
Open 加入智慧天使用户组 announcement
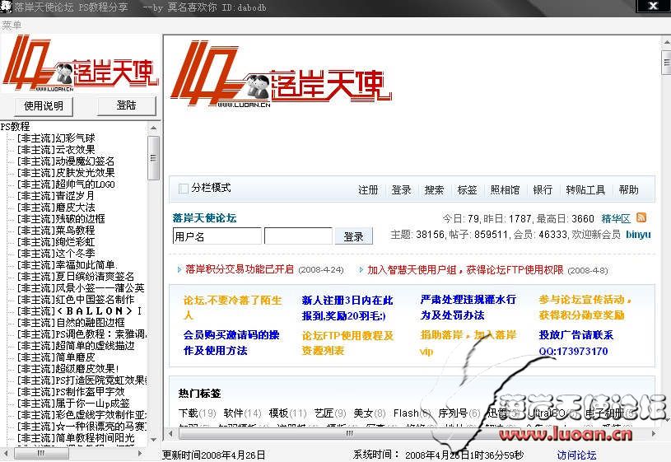tap(465, 270)
